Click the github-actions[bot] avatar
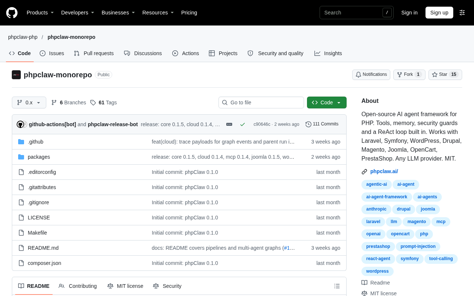 pos(20,124)
